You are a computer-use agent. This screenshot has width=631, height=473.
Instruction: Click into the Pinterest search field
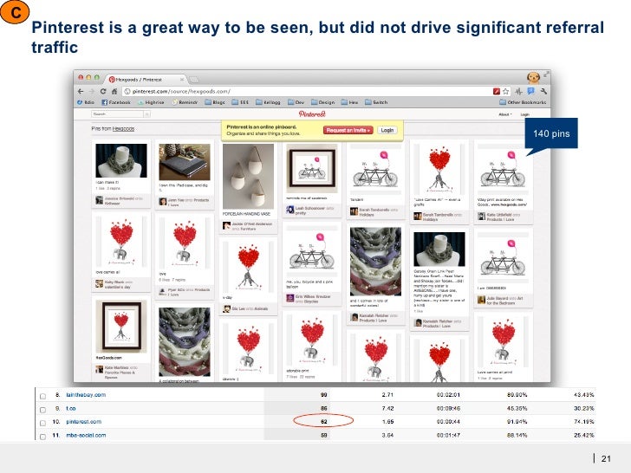point(118,114)
